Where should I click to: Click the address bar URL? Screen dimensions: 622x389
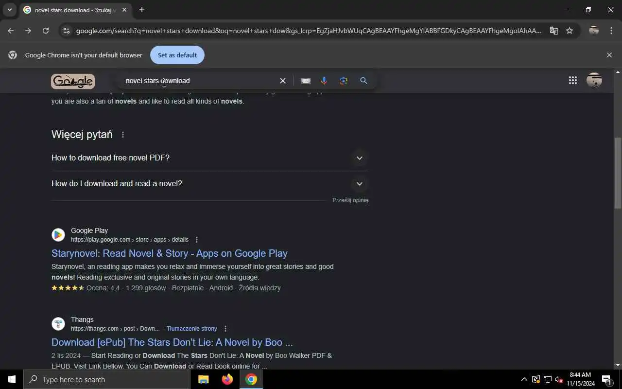click(309, 31)
